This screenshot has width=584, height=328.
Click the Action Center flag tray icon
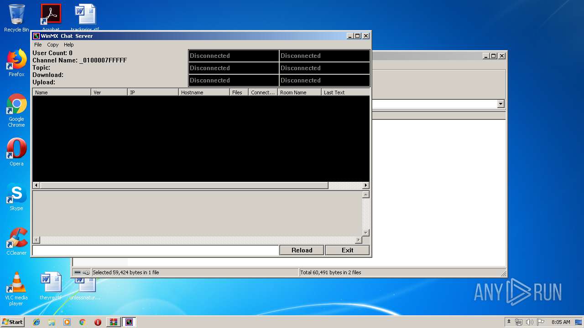[x=540, y=322]
